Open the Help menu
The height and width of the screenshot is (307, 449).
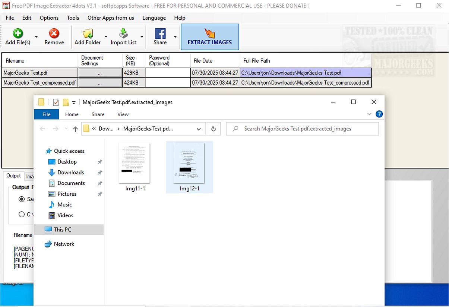180,18
